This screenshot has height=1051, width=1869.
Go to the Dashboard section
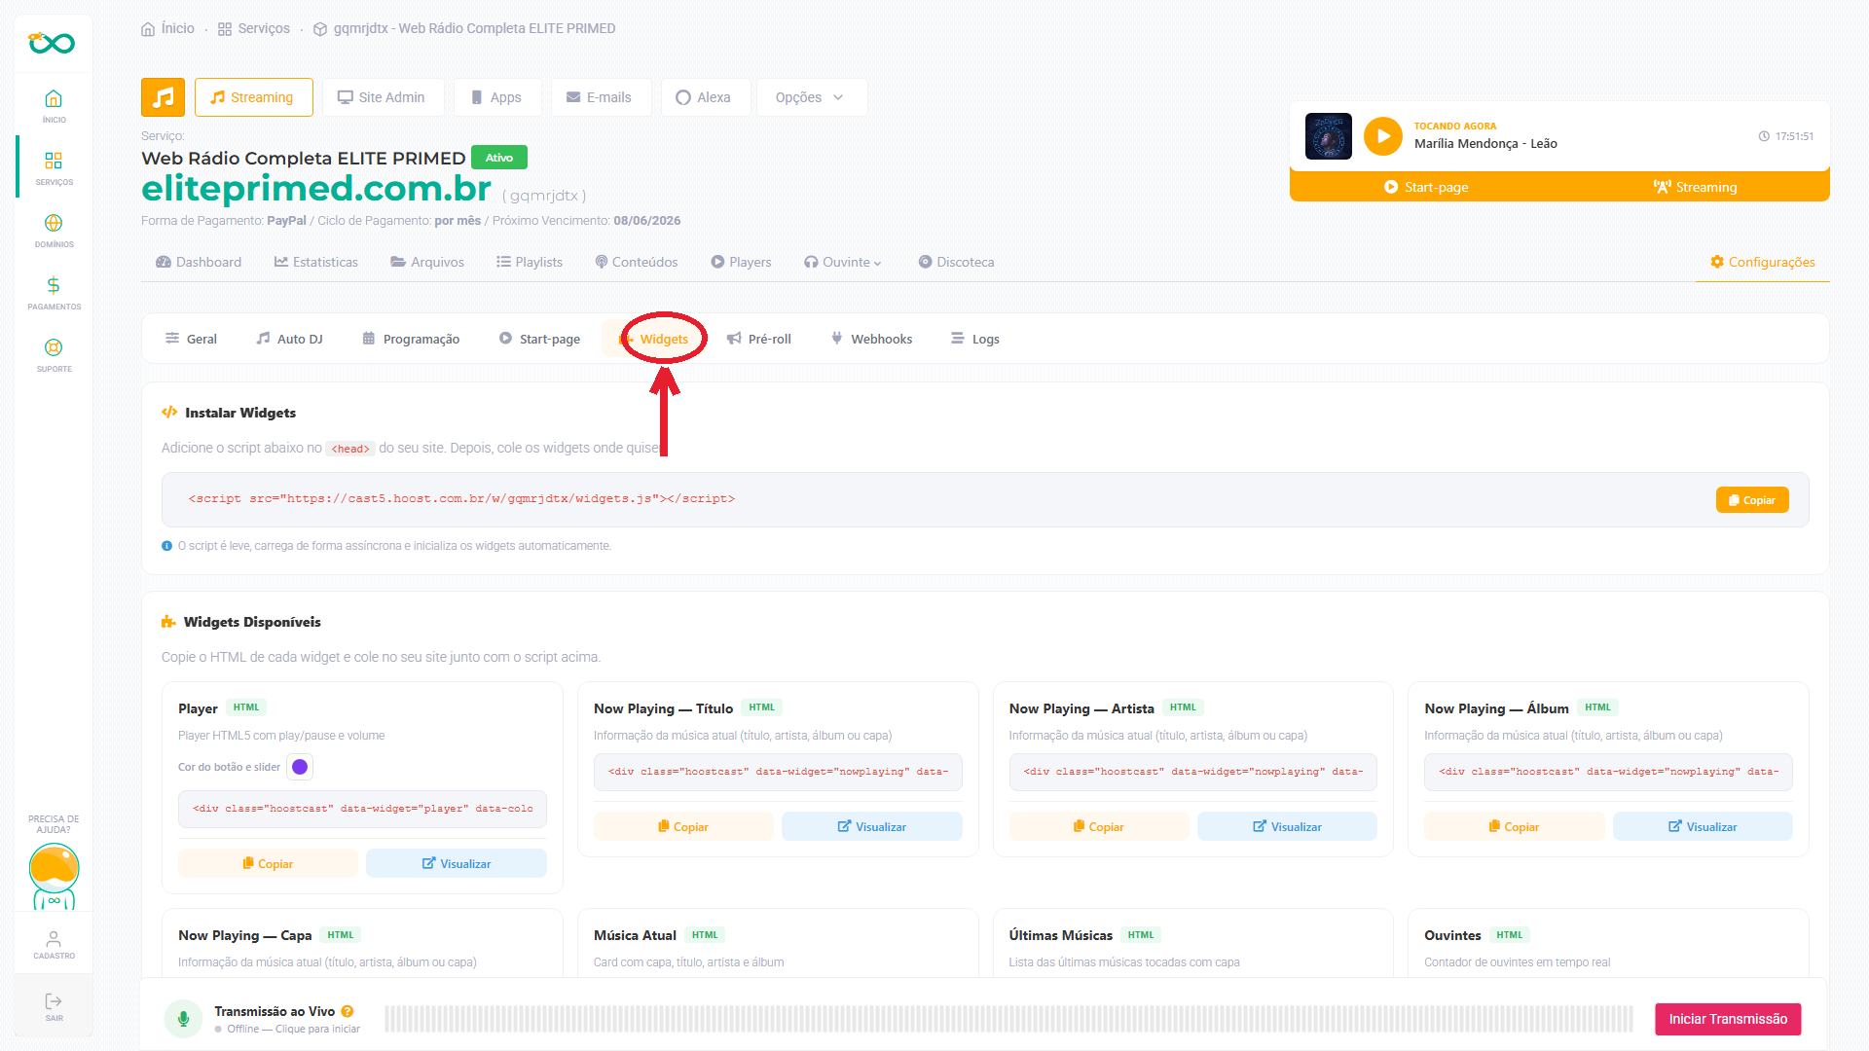(199, 262)
